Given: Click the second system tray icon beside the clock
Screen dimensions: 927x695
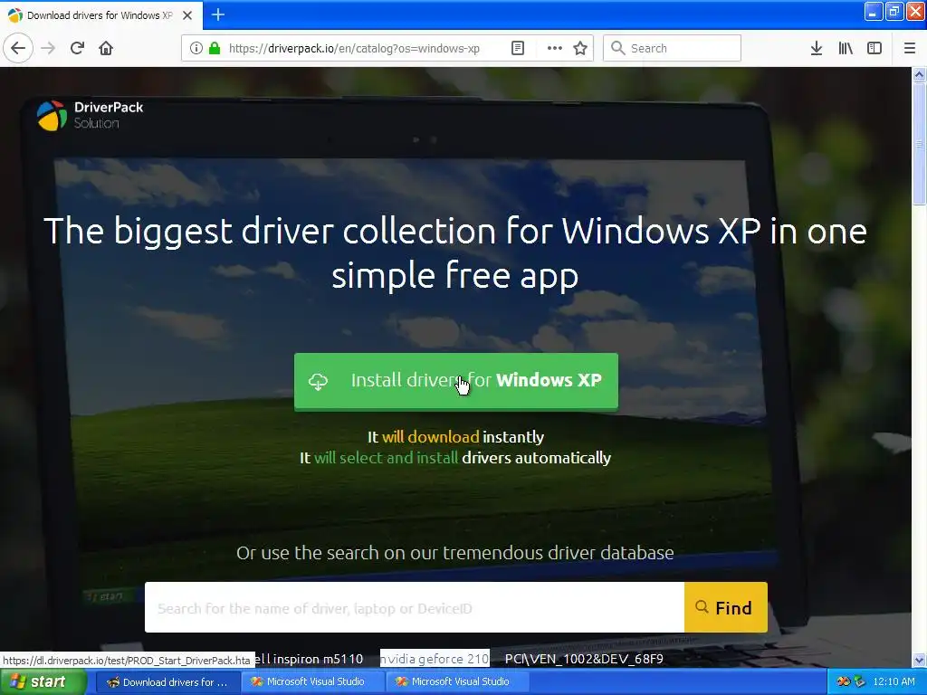Looking at the screenshot, I should (860, 681).
